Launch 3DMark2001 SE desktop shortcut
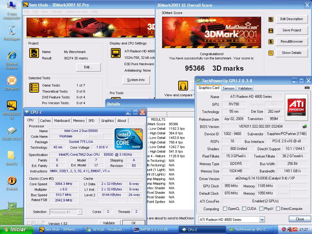Image resolution: width=312 pixels, height=234 pixels. 12,110
